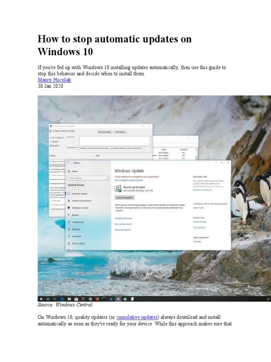Click Learn more under latest updates

pos(198,208)
